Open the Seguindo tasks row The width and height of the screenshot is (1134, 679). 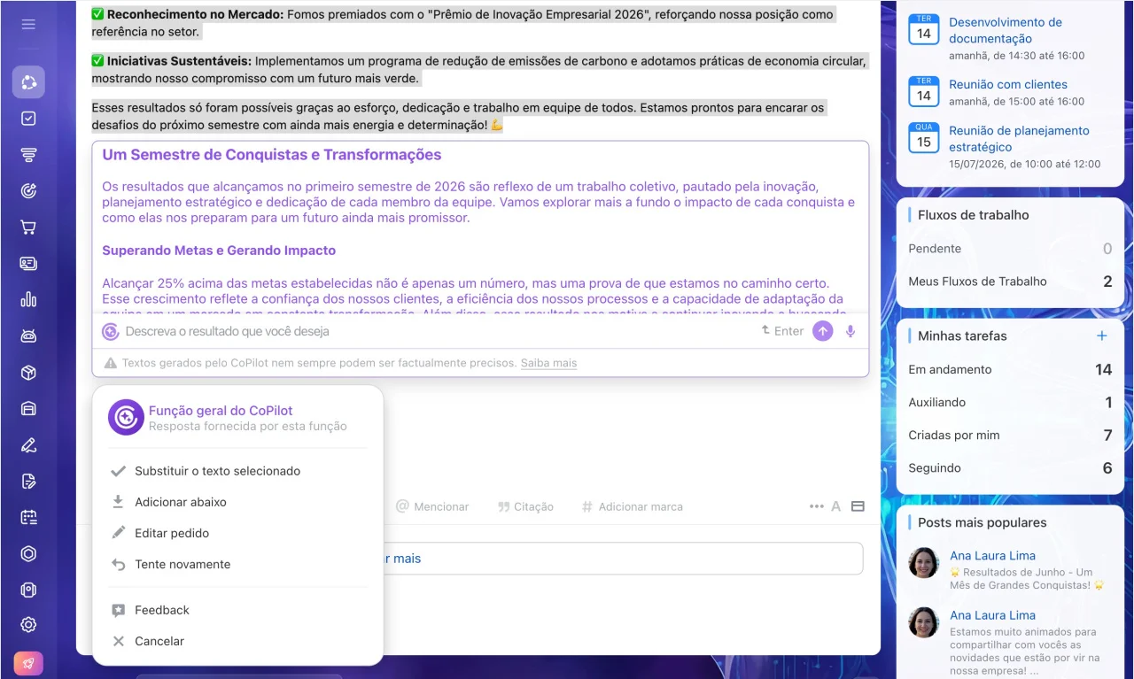click(x=1010, y=467)
